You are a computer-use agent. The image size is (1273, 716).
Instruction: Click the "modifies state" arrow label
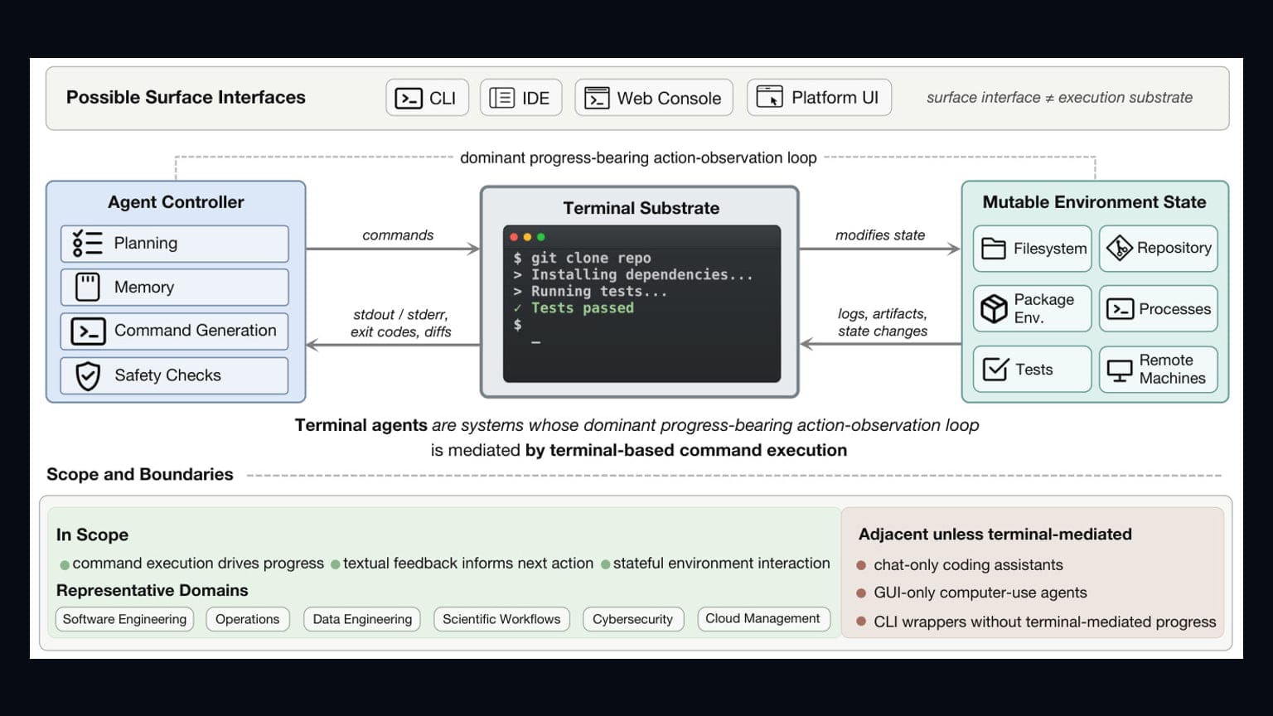pyautogui.click(x=880, y=235)
